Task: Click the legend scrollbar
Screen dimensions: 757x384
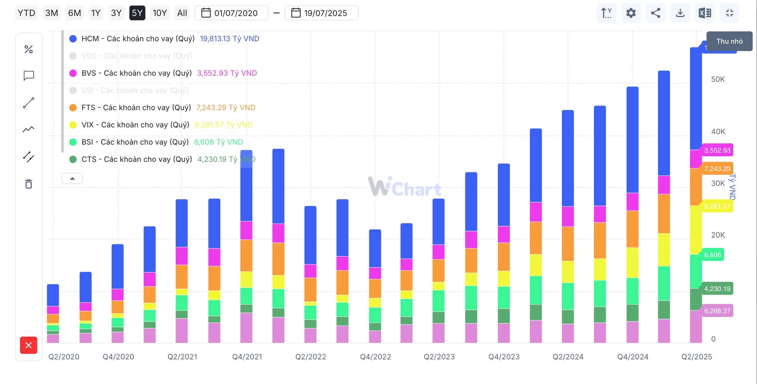Action: [63, 91]
